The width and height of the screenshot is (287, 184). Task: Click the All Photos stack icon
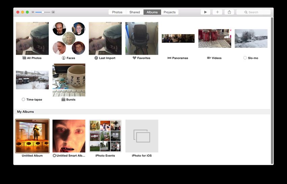click(24, 58)
